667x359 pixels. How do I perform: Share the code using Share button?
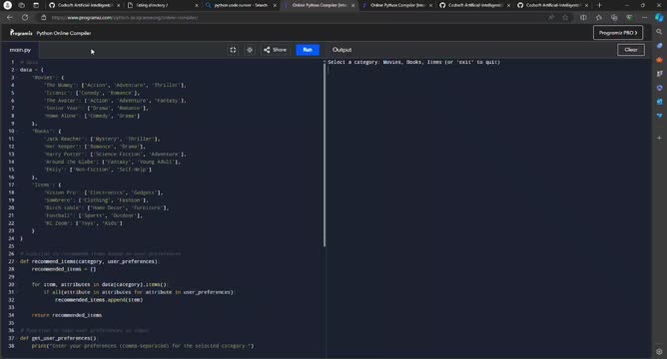(276, 50)
